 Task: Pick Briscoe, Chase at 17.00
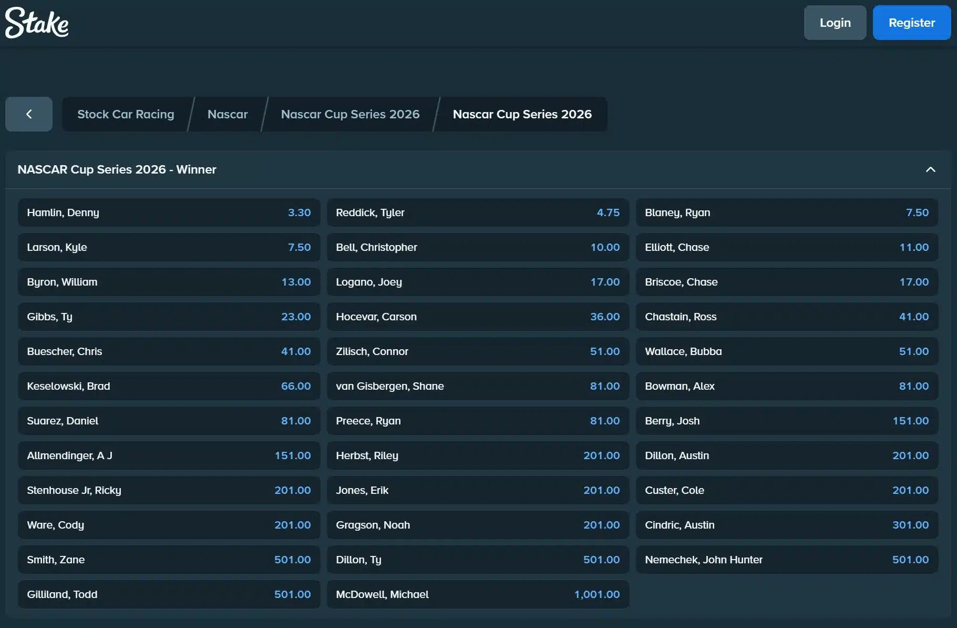tap(787, 282)
